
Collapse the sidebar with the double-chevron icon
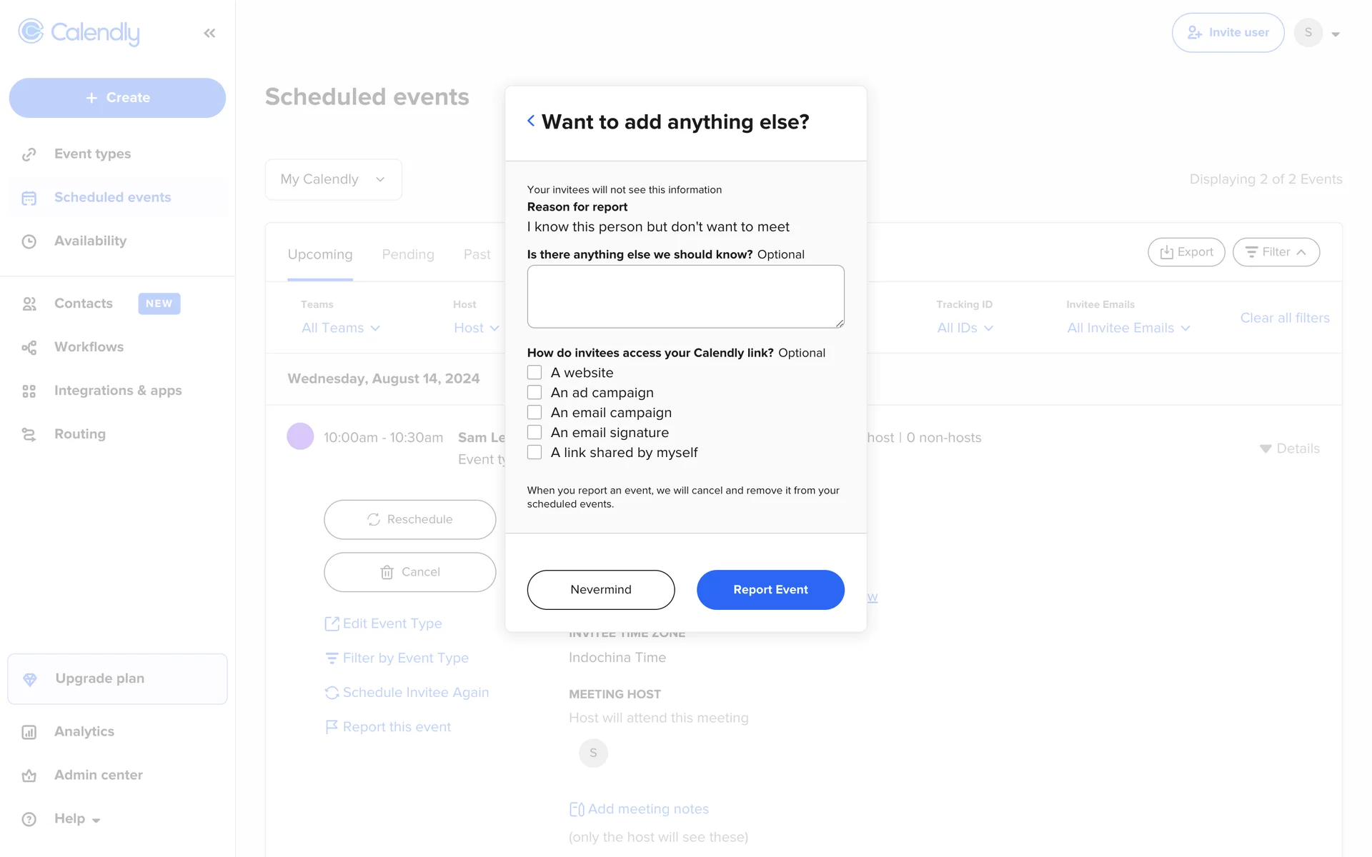(209, 33)
